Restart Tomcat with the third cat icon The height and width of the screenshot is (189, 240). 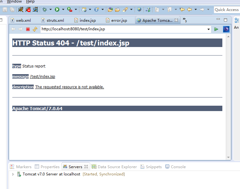point(35,9)
